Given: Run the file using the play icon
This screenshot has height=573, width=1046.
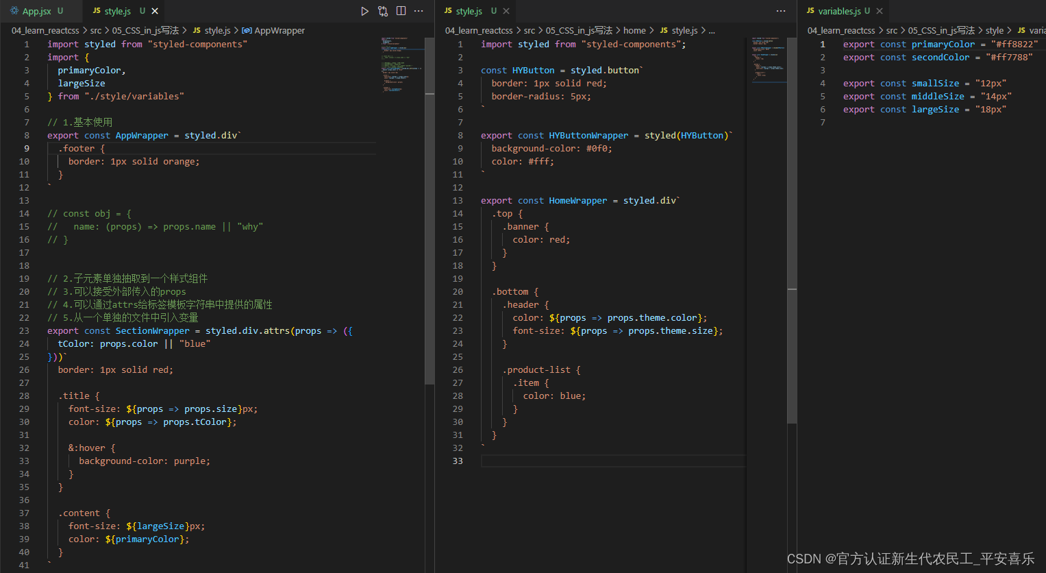Looking at the screenshot, I should 365,11.
